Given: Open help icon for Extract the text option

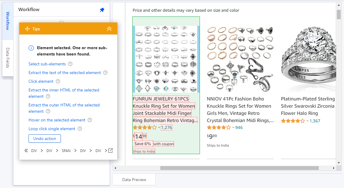Looking at the screenshot, I should pos(105,73).
